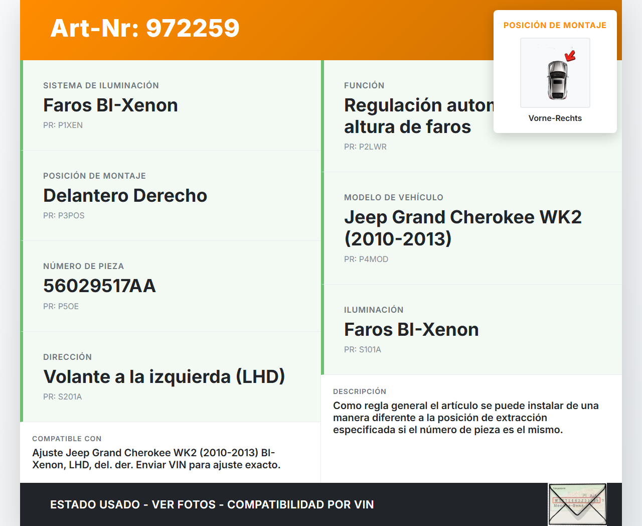This screenshot has height=526, width=642.
Task: Select the 'Faros BI-Xenon' lighting system value
Action: (x=110, y=105)
